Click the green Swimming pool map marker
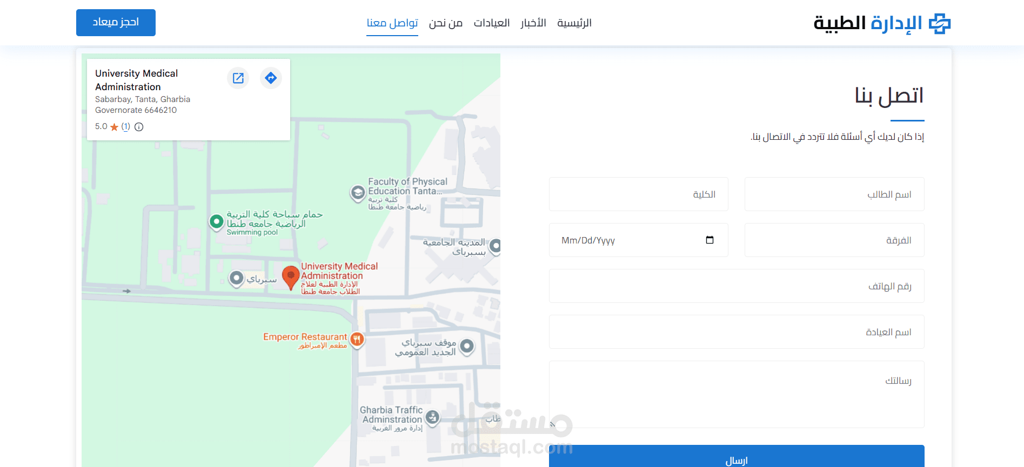This screenshot has width=1024, height=467. (217, 221)
